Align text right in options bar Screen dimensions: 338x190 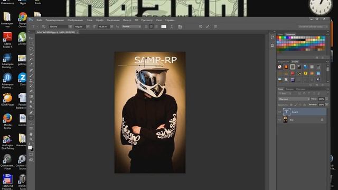click(156, 27)
